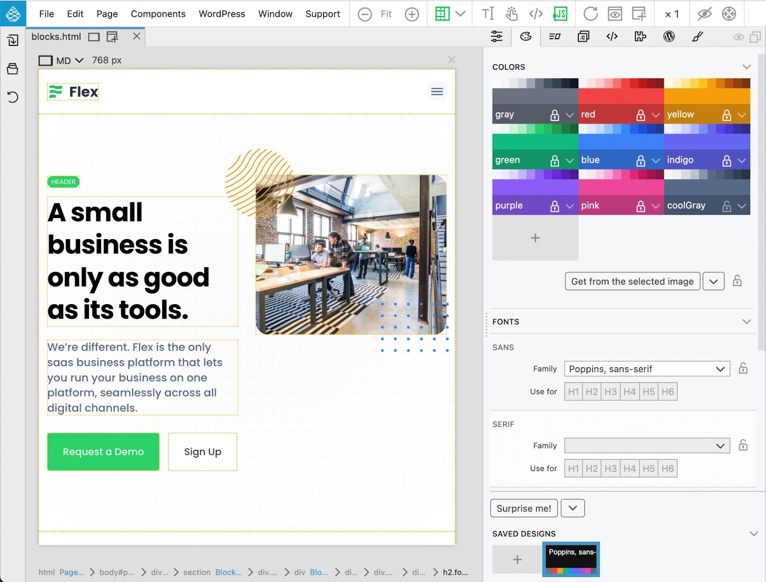The height and width of the screenshot is (582, 766).
Task: Refresh the page view
Action: pyautogui.click(x=590, y=14)
